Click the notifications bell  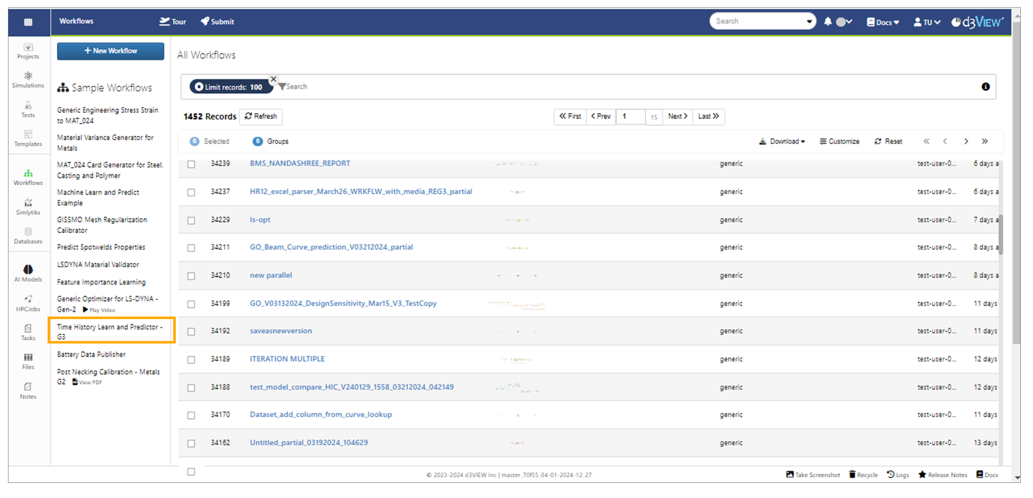827,21
